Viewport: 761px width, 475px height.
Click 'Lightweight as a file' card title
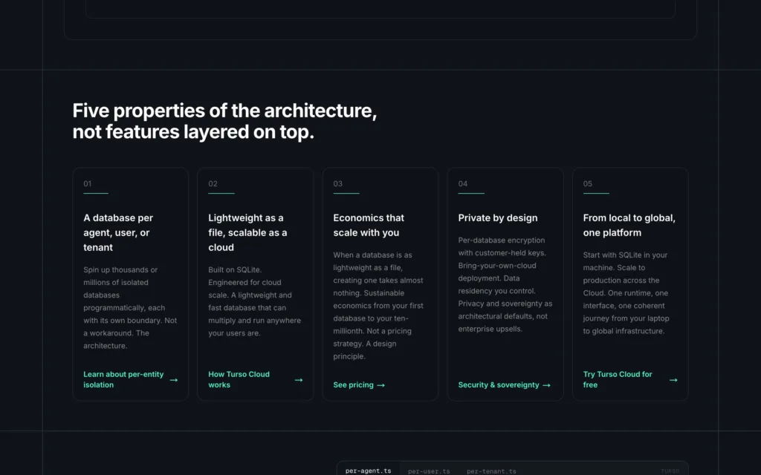[247, 232]
